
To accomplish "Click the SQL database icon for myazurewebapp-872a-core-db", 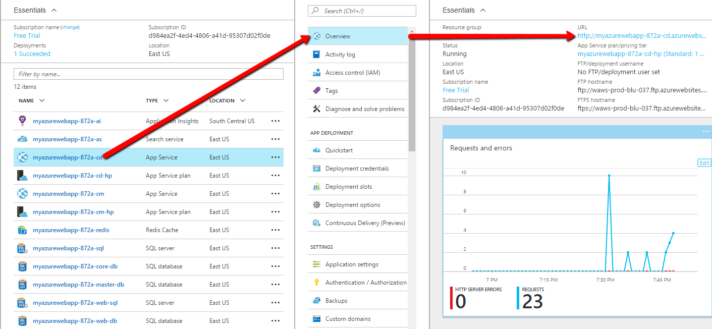I will (x=22, y=266).
